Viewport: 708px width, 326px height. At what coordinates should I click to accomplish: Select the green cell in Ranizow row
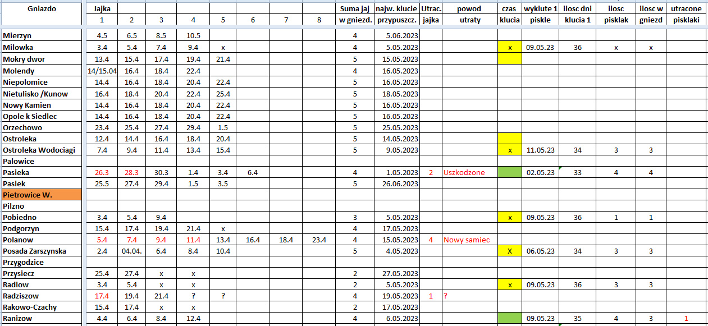tap(510, 319)
